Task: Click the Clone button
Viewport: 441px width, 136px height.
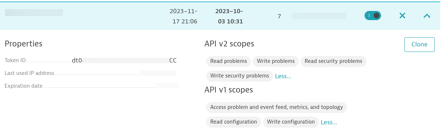Action: point(419,44)
